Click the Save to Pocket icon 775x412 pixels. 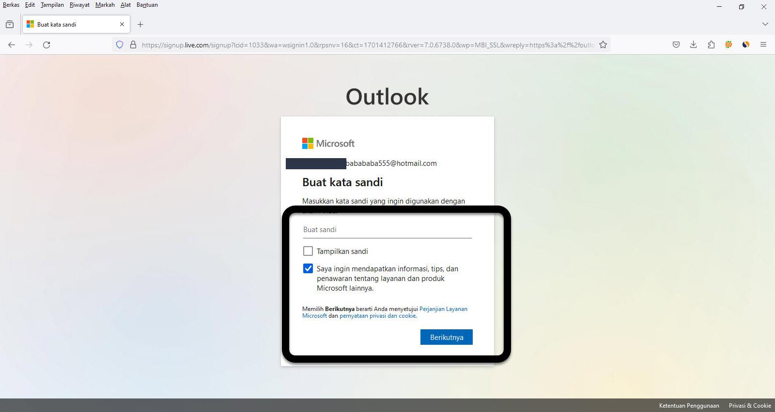click(x=676, y=45)
